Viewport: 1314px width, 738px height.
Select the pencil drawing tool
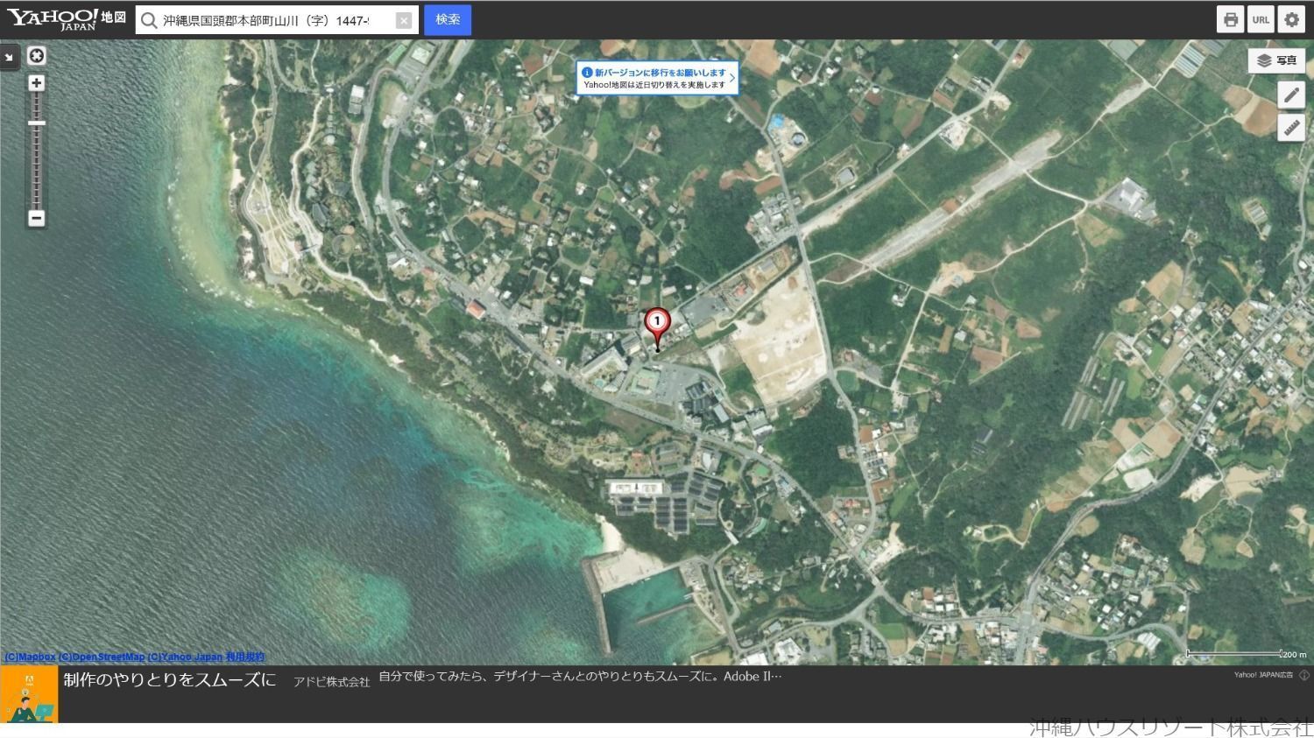point(1291,95)
